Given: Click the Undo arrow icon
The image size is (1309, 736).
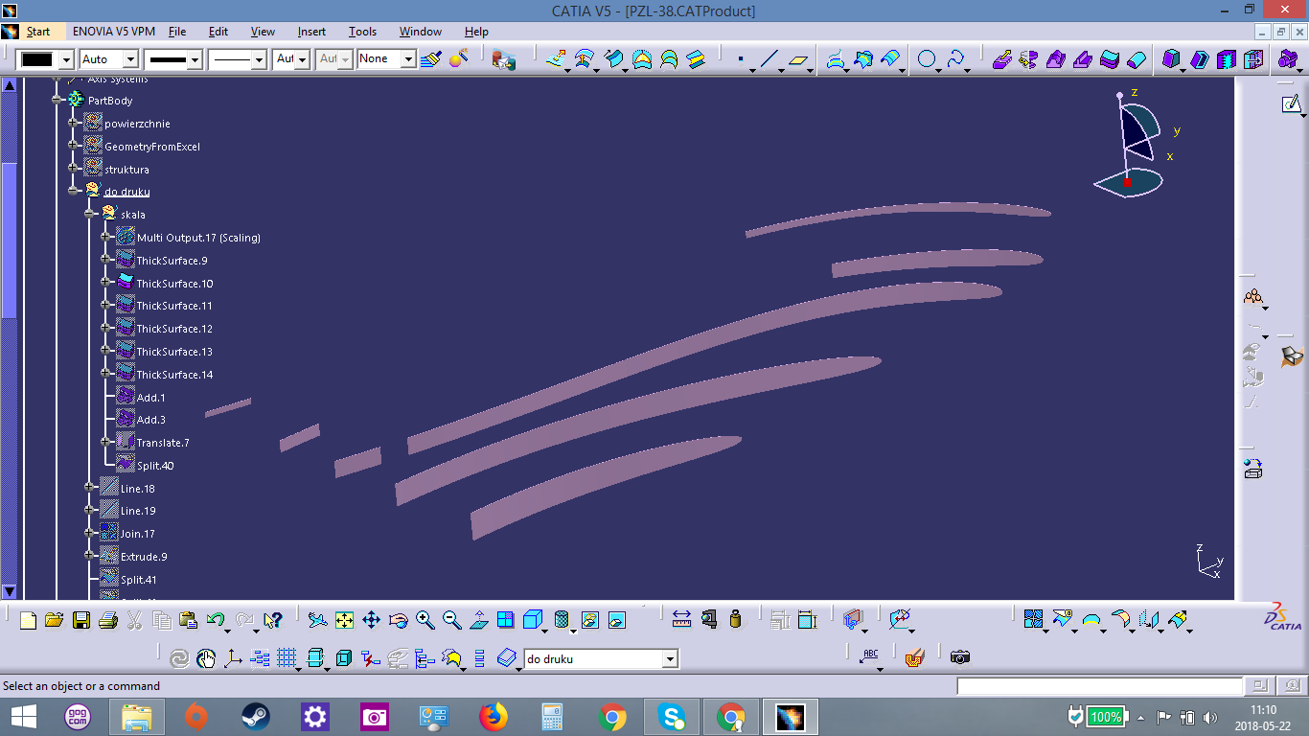Looking at the screenshot, I should [215, 621].
